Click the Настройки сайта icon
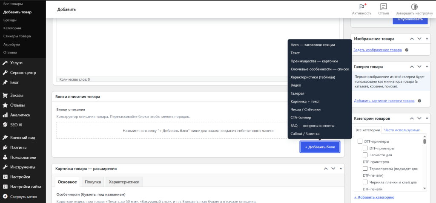The image size is (436, 203). coord(5,187)
